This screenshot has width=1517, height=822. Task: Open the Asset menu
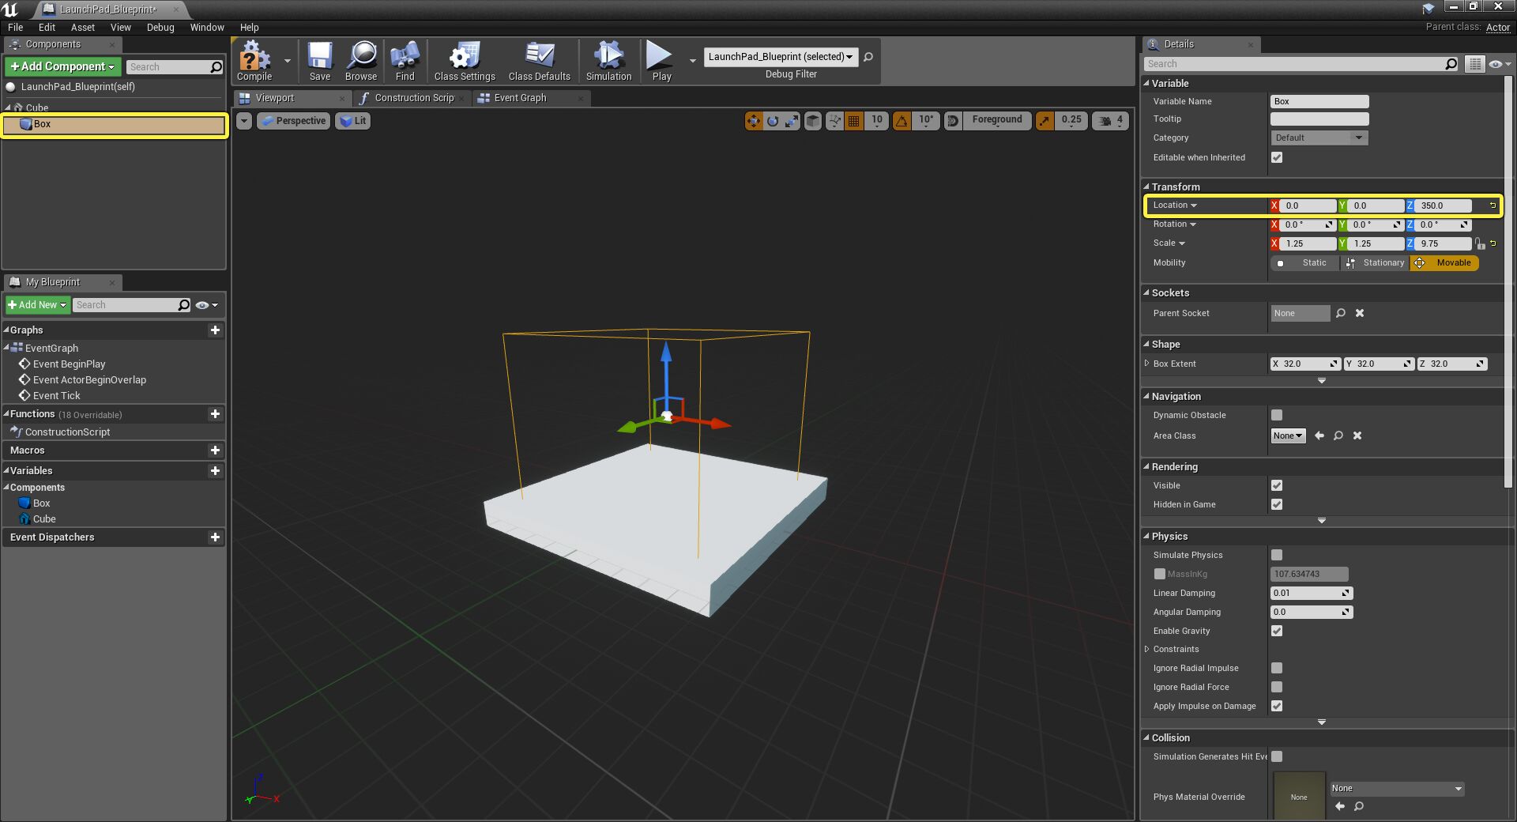pyautogui.click(x=82, y=27)
